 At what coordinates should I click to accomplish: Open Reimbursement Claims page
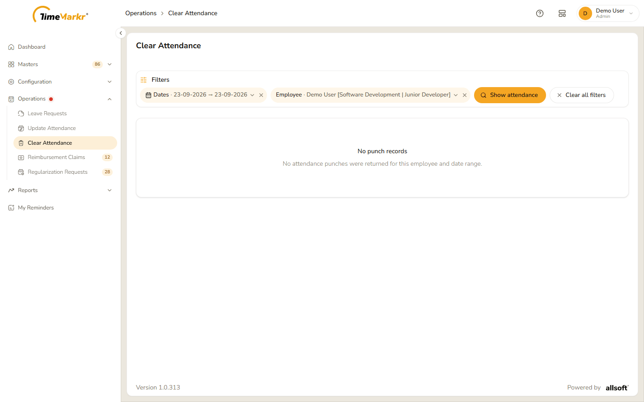65,157
